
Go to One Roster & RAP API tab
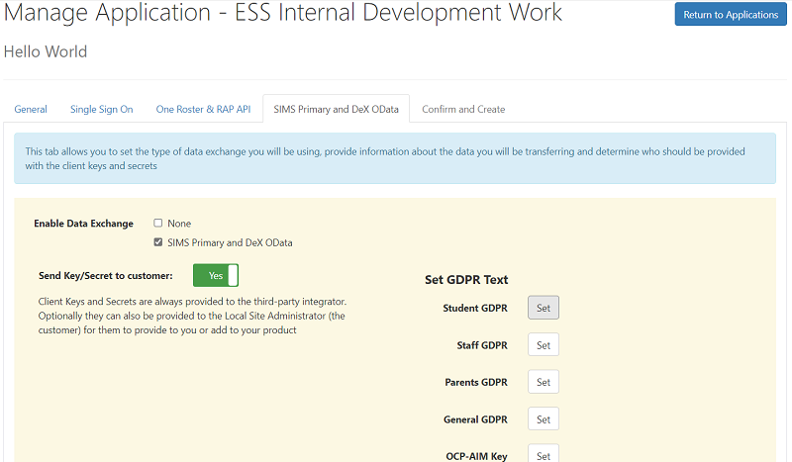click(x=203, y=109)
